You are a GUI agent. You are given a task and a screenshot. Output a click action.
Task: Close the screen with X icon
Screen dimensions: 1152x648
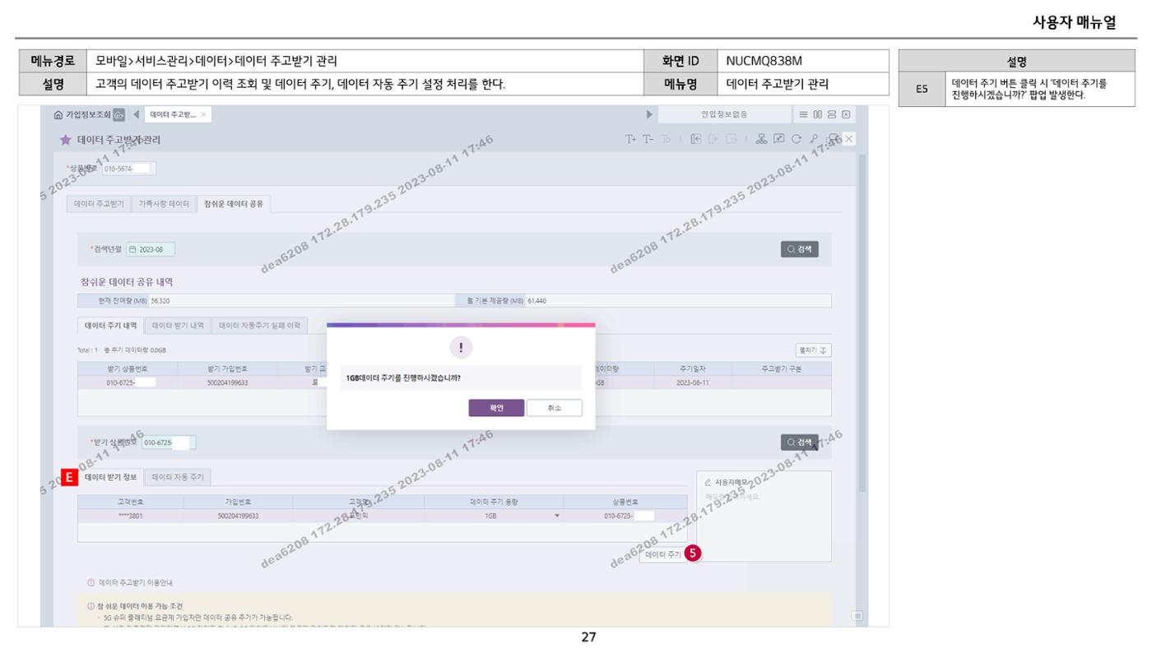click(849, 140)
